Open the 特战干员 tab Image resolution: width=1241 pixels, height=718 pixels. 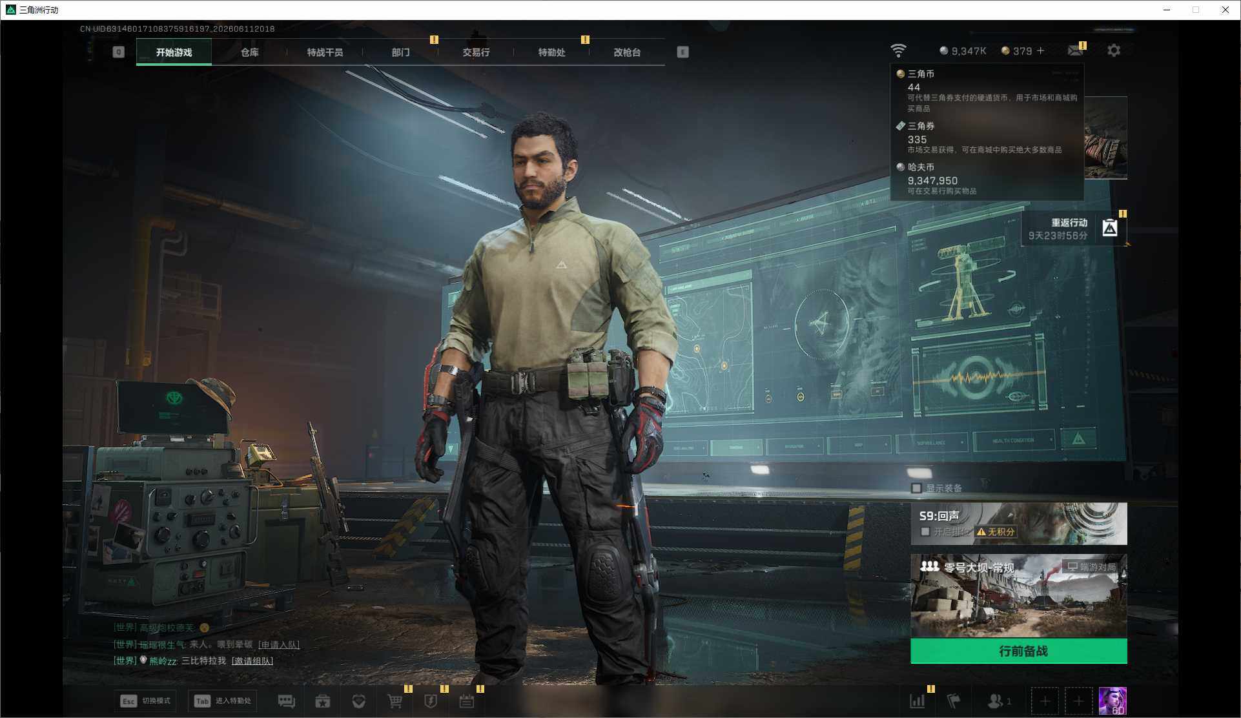(x=325, y=52)
